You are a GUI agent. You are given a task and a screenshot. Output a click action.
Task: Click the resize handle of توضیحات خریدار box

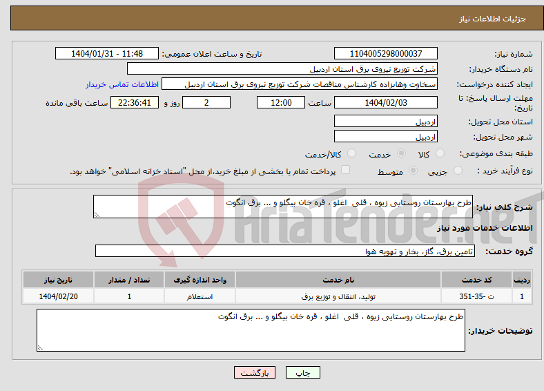(x=40, y=348)
